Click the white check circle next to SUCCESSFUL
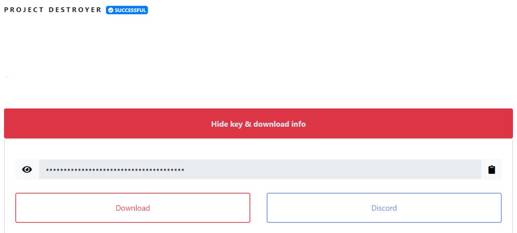Image resolution: width=517 pixels, height=233 pixels. tap(111, 10)
